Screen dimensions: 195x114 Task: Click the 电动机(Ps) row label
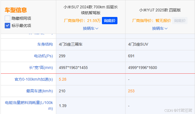tap(43, 56)
